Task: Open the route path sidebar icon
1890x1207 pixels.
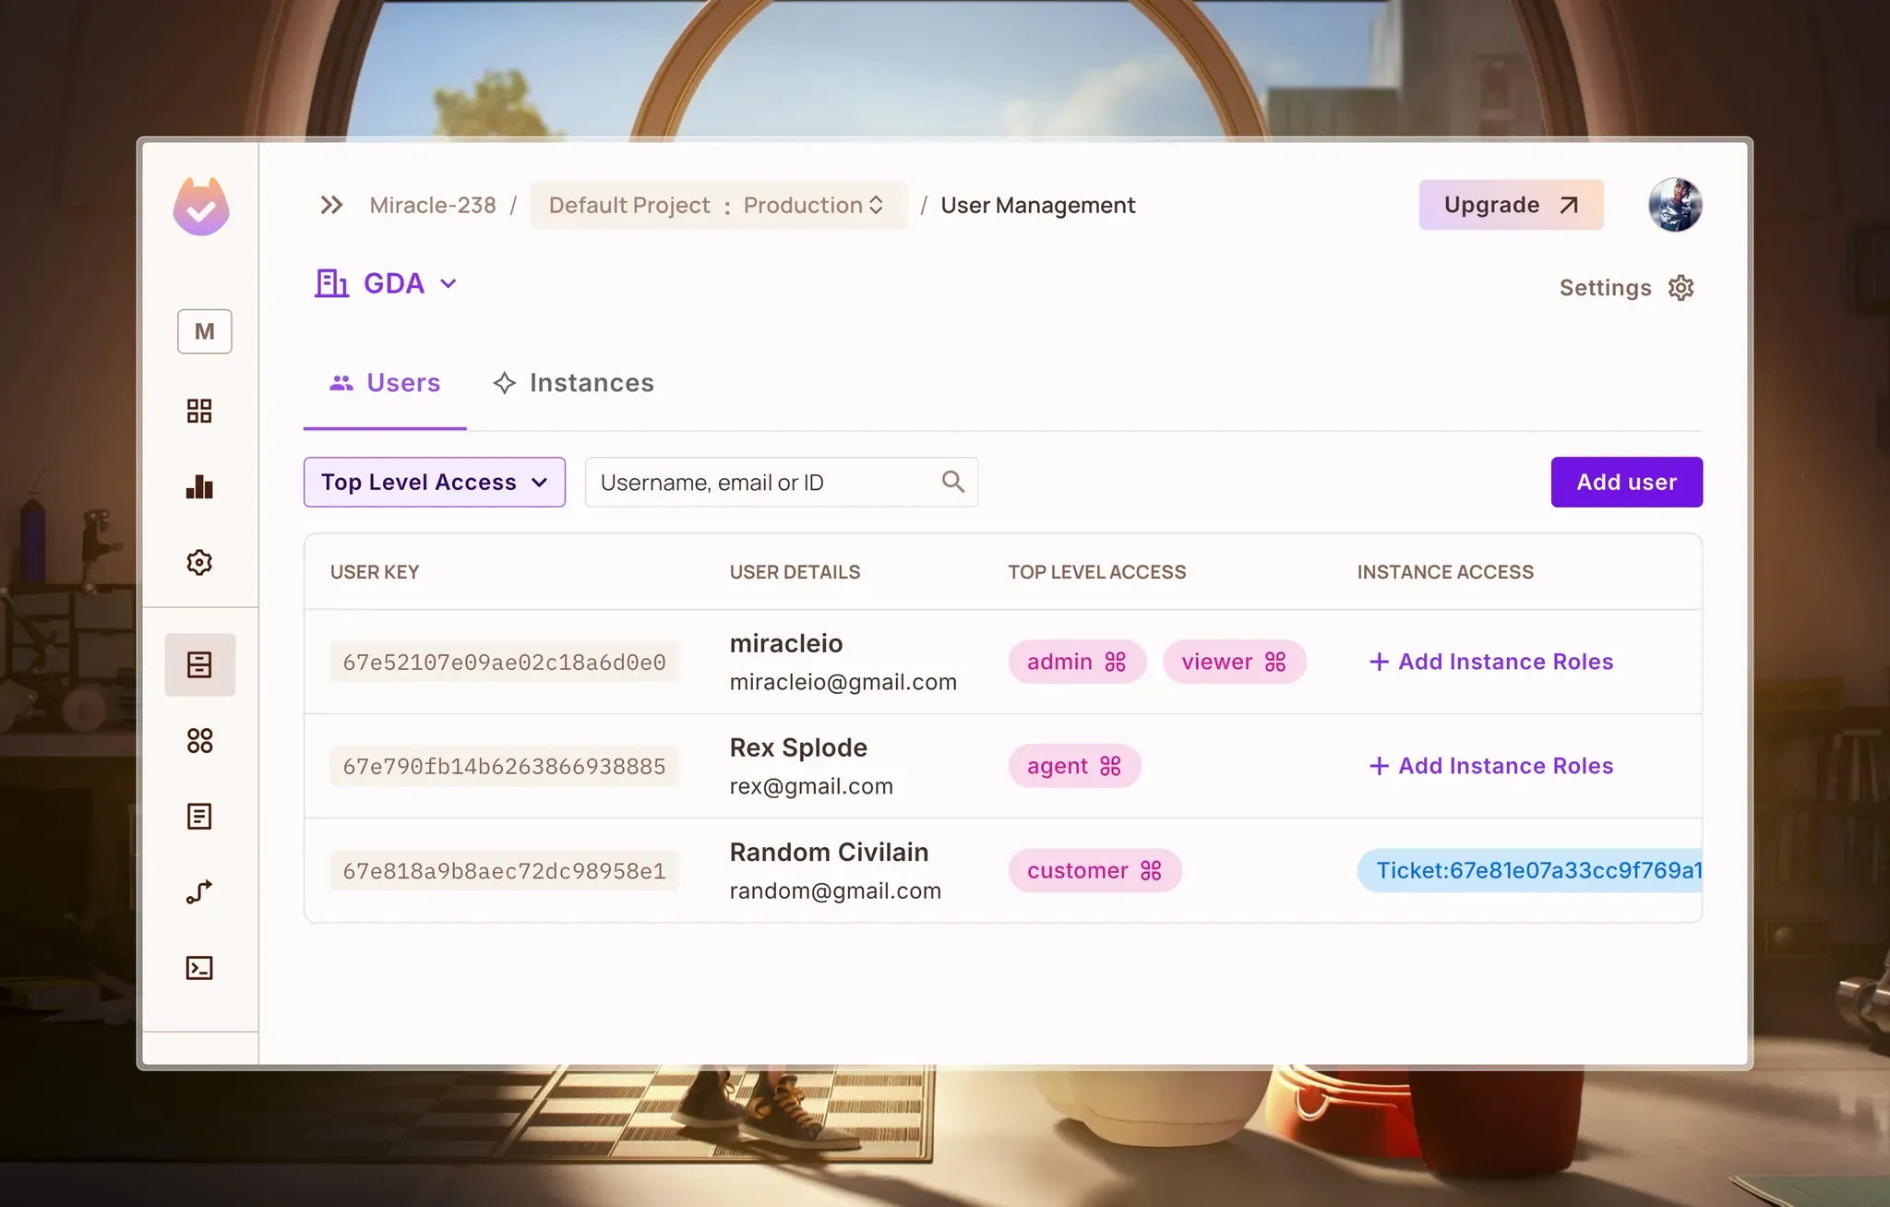Action: point(199,891)
